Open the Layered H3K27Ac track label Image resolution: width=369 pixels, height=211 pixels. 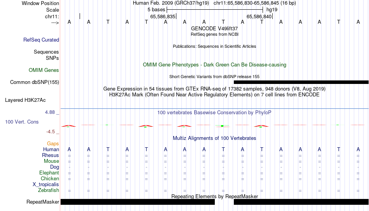pyautogui.click(x=25, y=100)
